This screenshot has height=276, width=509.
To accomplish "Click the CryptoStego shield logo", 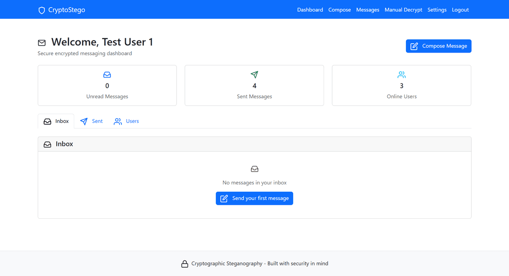I will tap(41, 9).
